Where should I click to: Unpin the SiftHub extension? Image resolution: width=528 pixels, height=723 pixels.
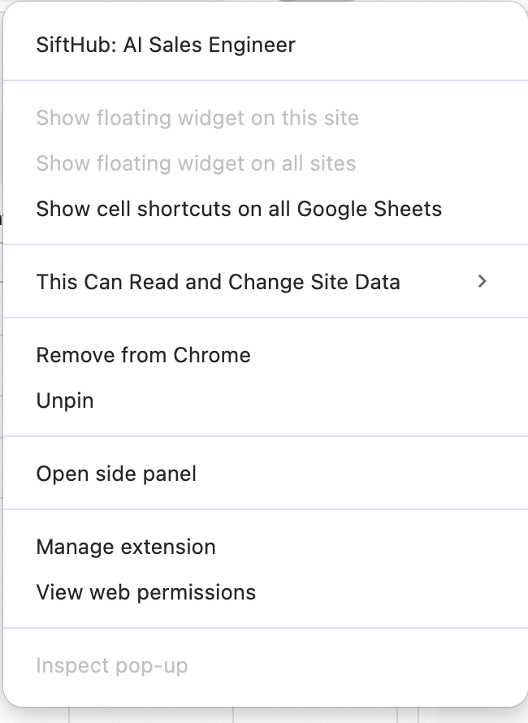coord(65,400)
